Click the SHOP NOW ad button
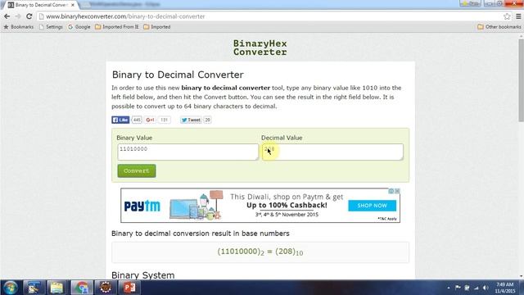The height and width of the screenshot is (295, 524). click(x=372, y=206)
